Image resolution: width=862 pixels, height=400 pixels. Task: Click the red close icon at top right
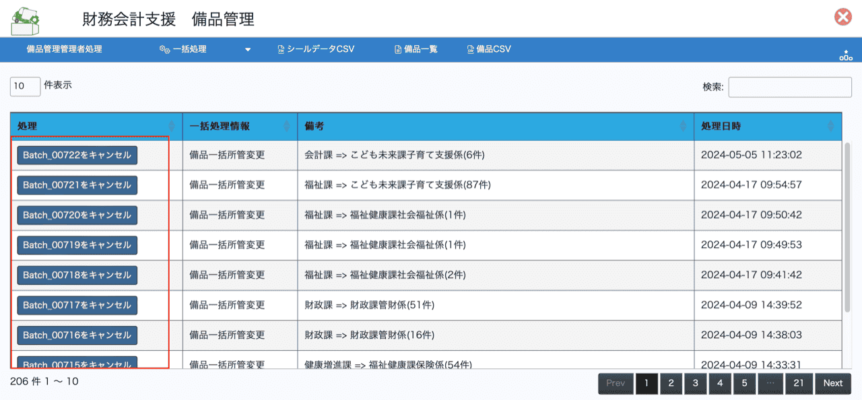click(842, 18)
